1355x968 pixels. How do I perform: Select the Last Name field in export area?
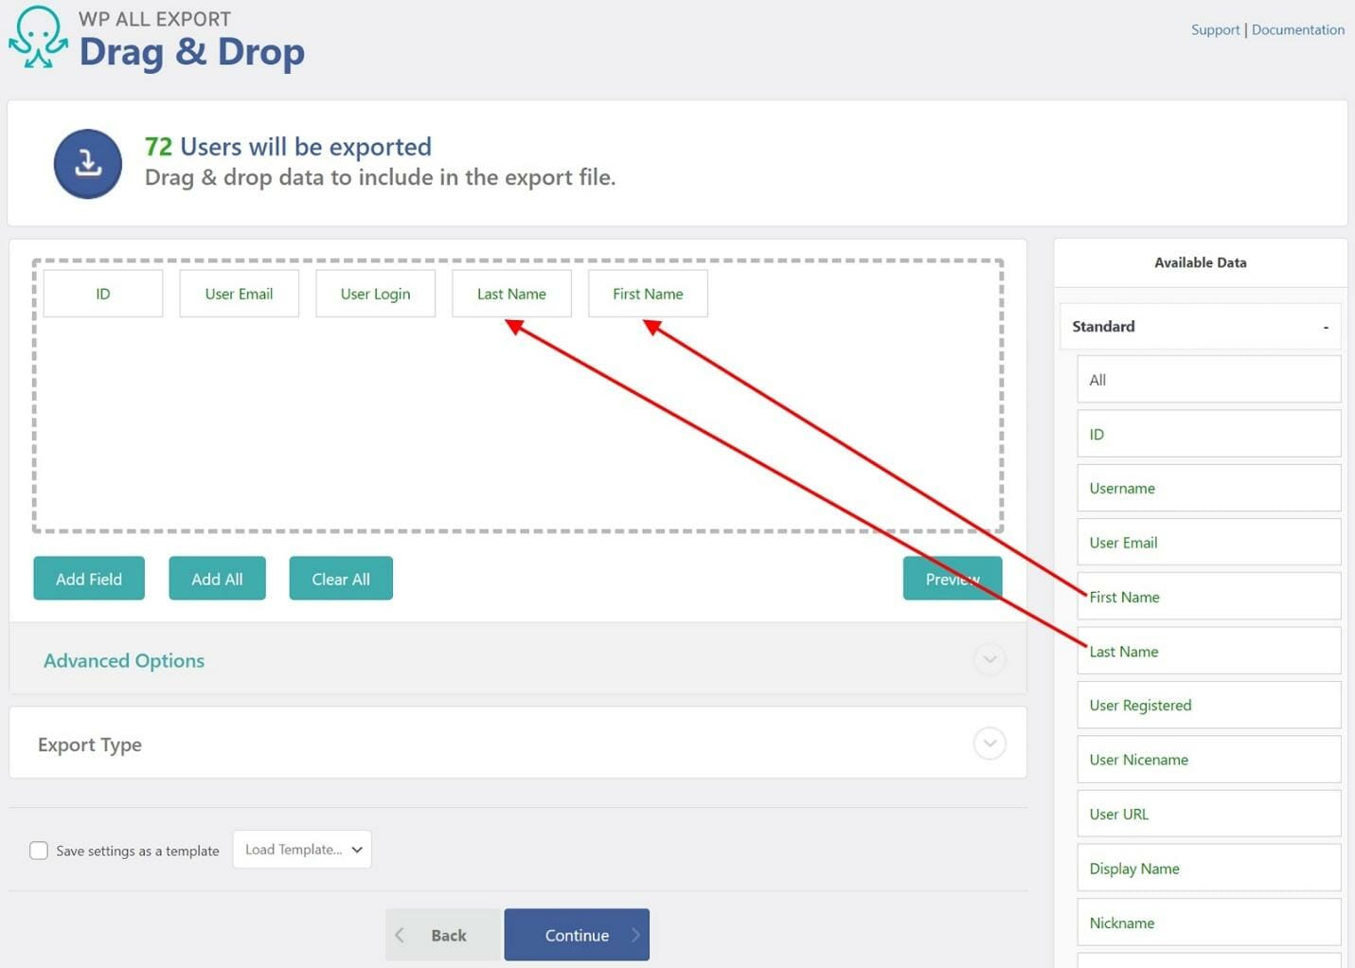click(x=511, y=294)
